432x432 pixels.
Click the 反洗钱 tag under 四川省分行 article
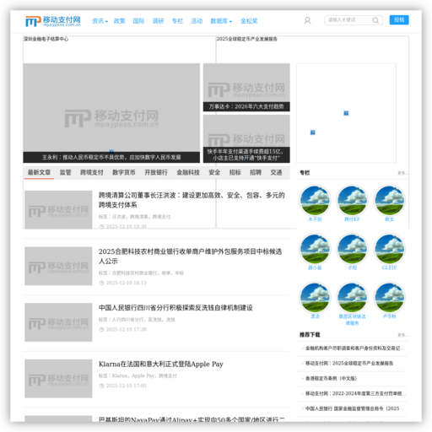(154, 320)
